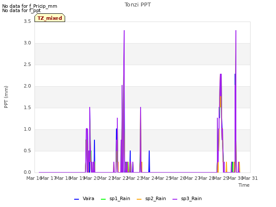The width and height of the screenshot is (276, 207).
Task: Click the sp3_Rain legend entry
Action: pyautogui.click(x=187, y=199)
